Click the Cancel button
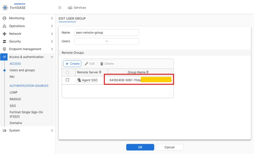This screenshot has height=154, width=254. point(170,147)
